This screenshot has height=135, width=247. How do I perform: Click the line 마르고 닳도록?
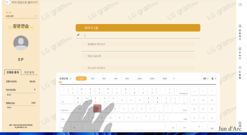coord(138,56)
